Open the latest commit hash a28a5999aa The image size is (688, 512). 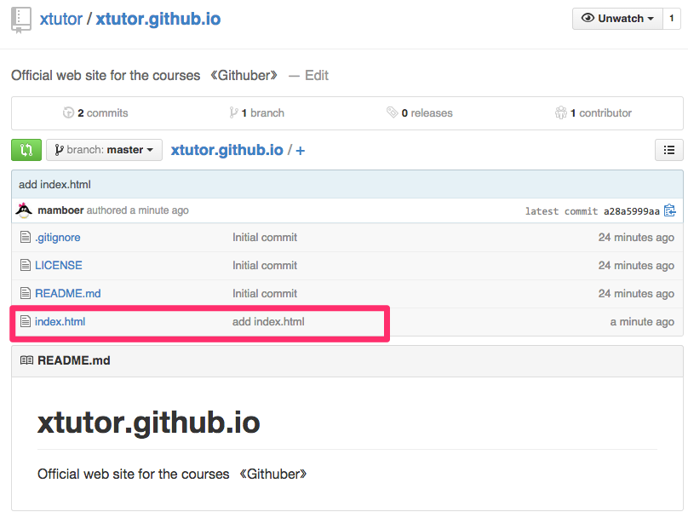[632, 211]
